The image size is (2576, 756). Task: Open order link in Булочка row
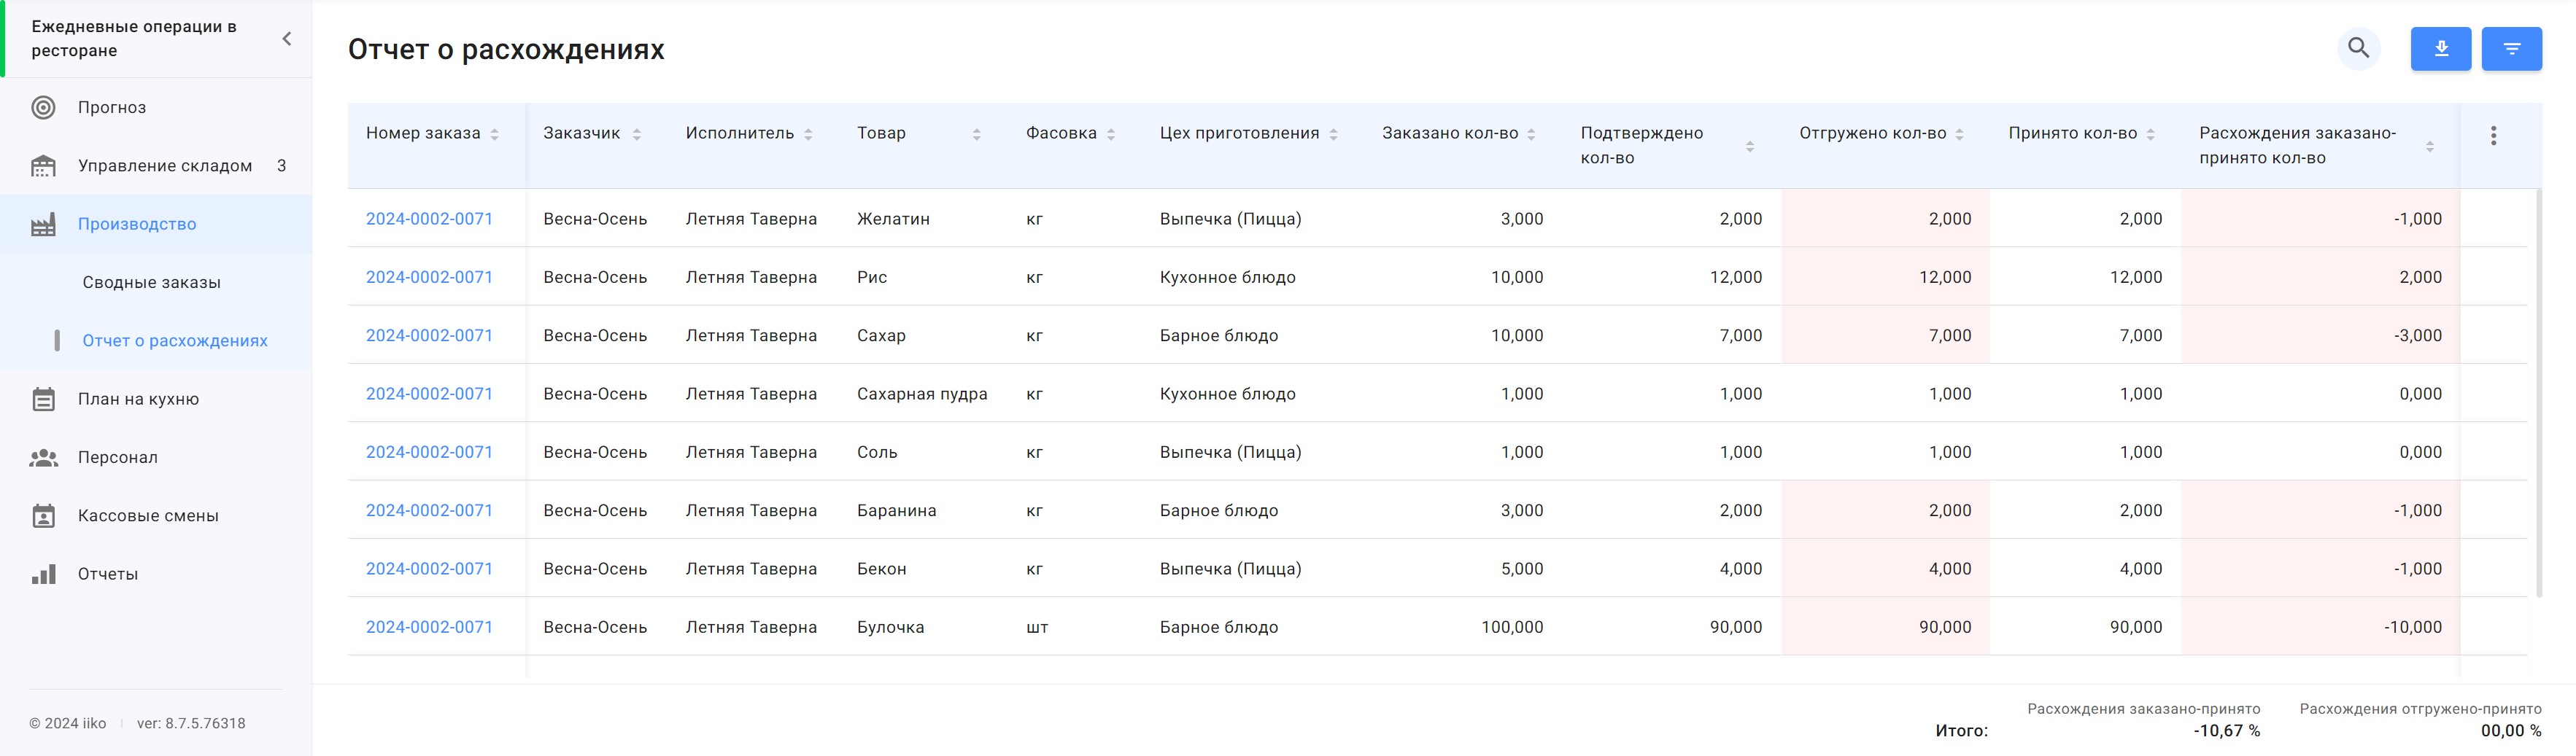point(429,627)
